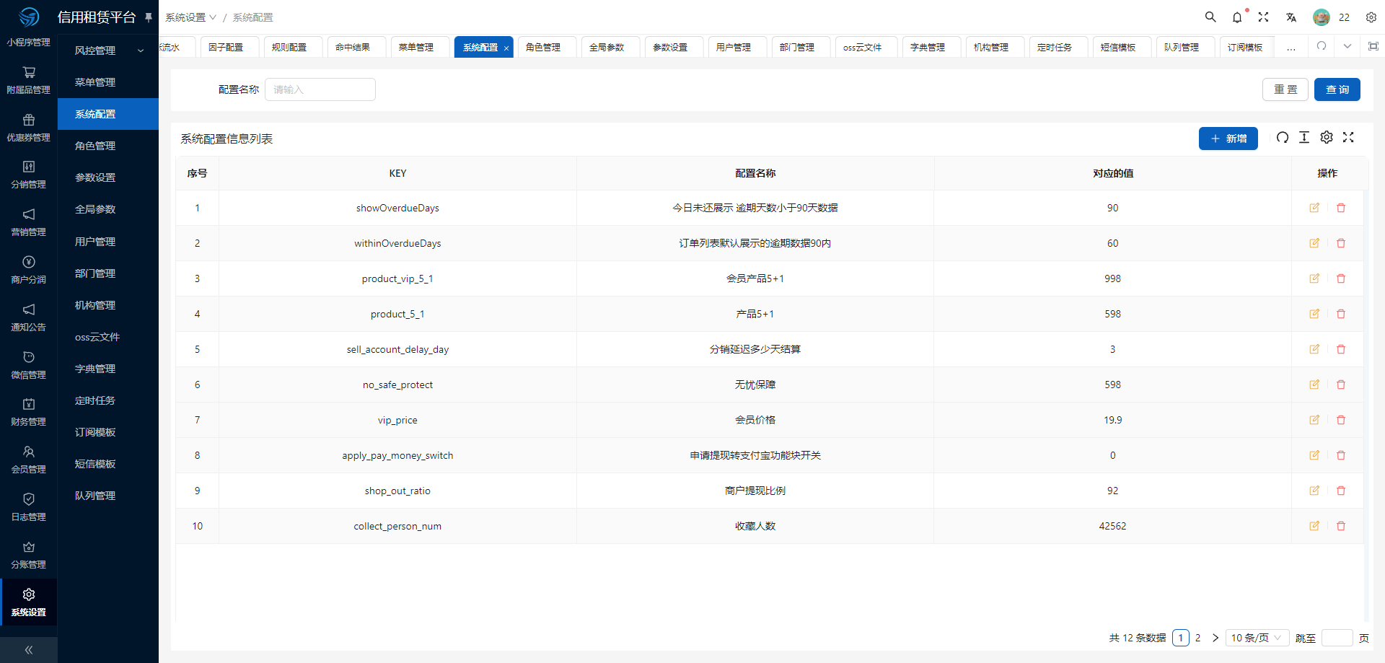1385x663 pixels.
Task: Maximize content area icon in tab bar
Action: pyautogui.click(x=1373, y=46)
